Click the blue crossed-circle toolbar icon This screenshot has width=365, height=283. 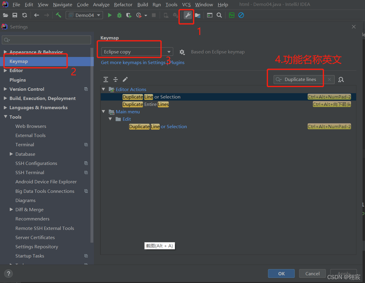[x=241, y=15]
